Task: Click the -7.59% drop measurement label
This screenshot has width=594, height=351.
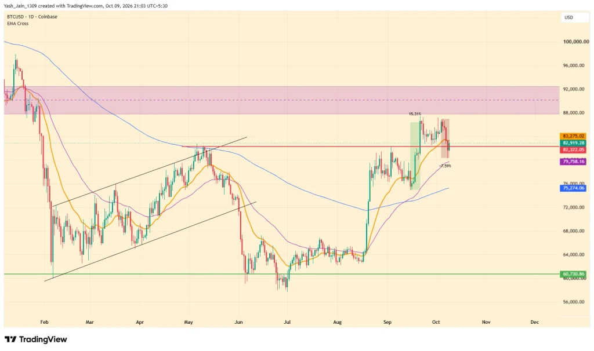Action: (445, 166)
